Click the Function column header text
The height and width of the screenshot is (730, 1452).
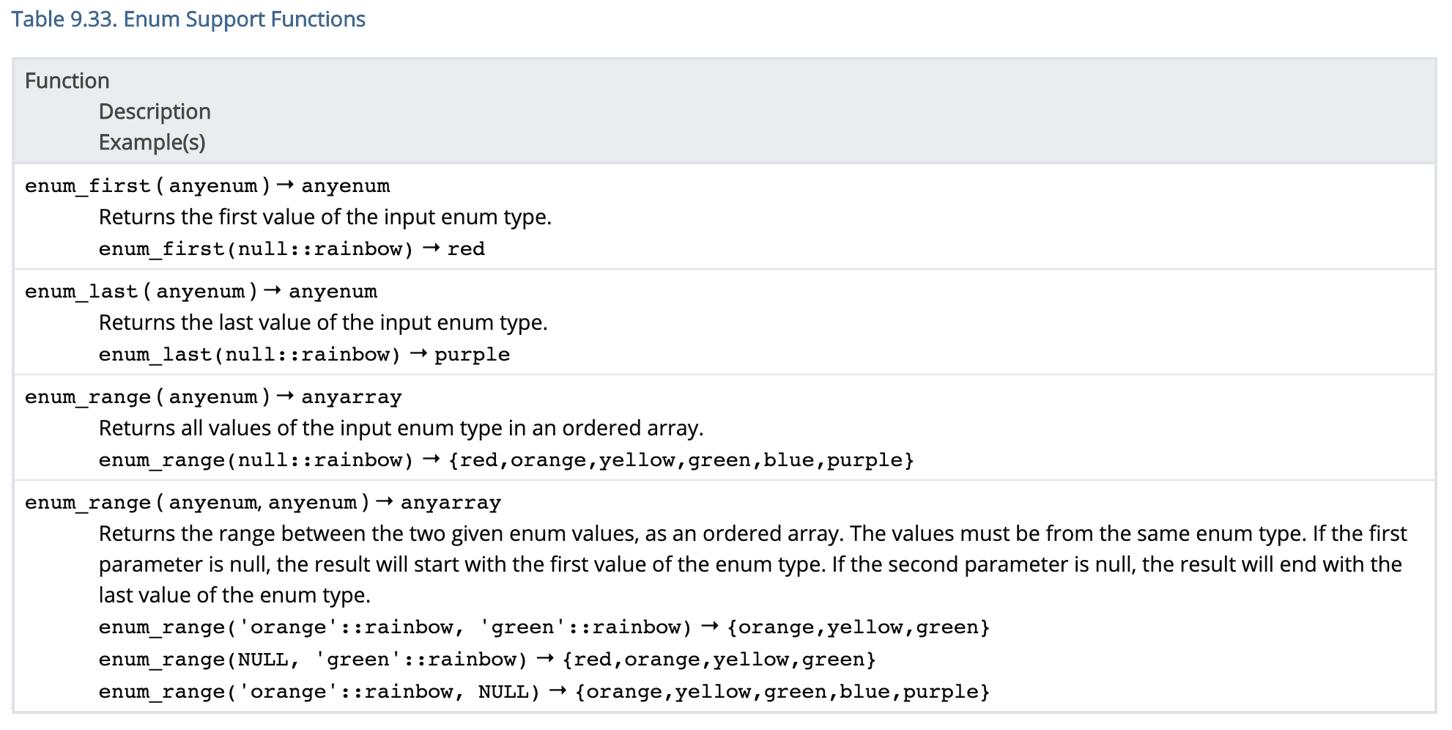[x=67, y=81]
